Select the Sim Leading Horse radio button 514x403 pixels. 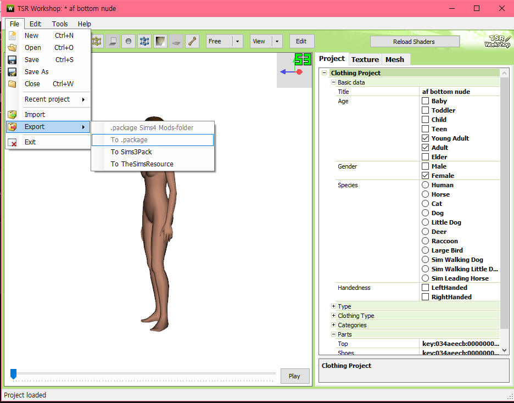pos(425,278)
